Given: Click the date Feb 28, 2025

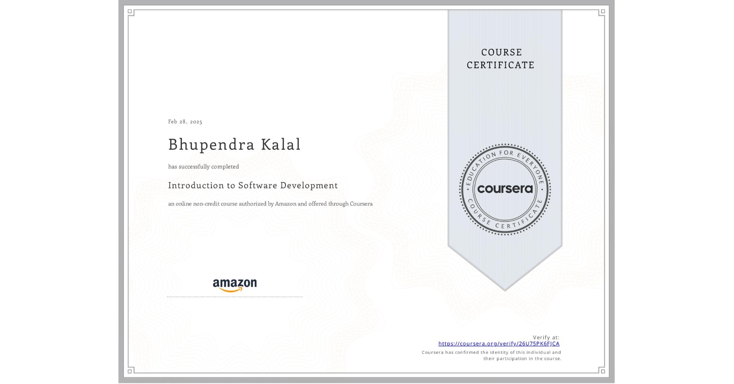Looking at the screenshot, I should 185,122.
